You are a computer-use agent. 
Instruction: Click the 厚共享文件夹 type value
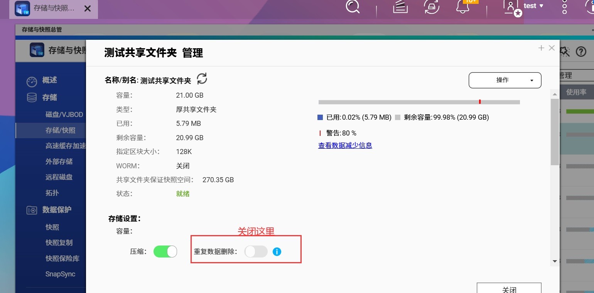[196, 109]
